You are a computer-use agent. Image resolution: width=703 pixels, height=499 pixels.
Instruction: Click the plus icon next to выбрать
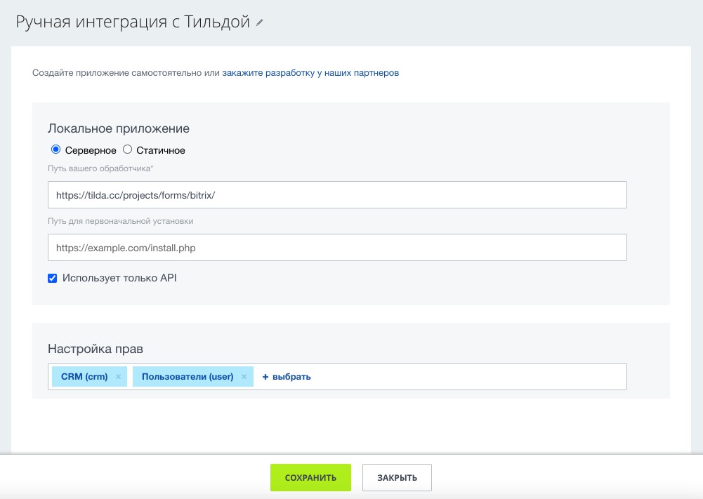[264, 377]
